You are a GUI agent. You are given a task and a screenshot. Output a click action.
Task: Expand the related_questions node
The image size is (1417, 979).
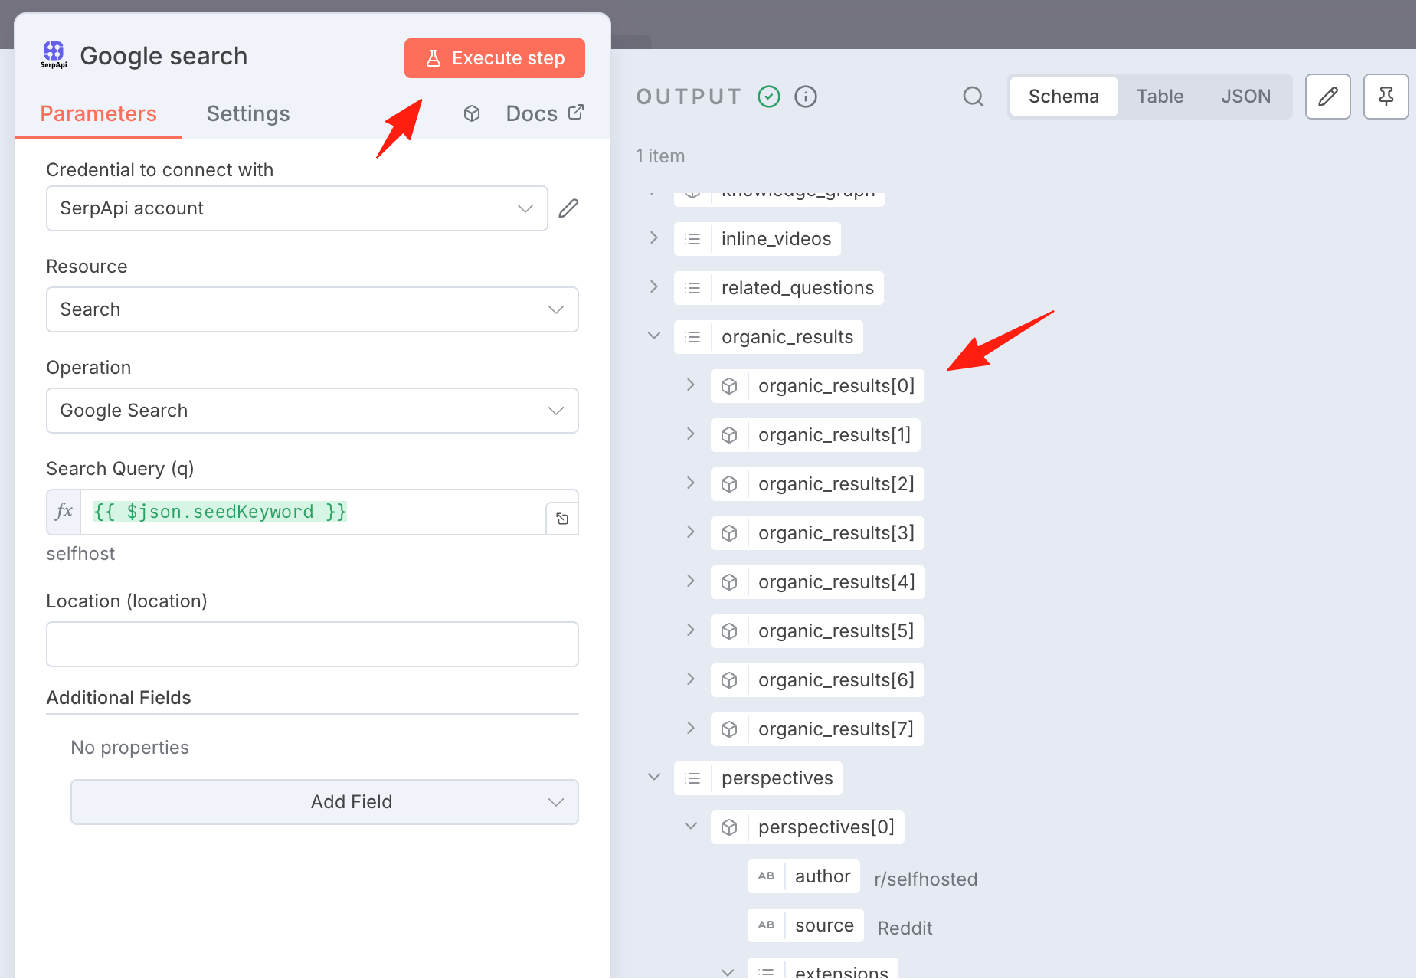pyautogui.click(x=654, y=287)
